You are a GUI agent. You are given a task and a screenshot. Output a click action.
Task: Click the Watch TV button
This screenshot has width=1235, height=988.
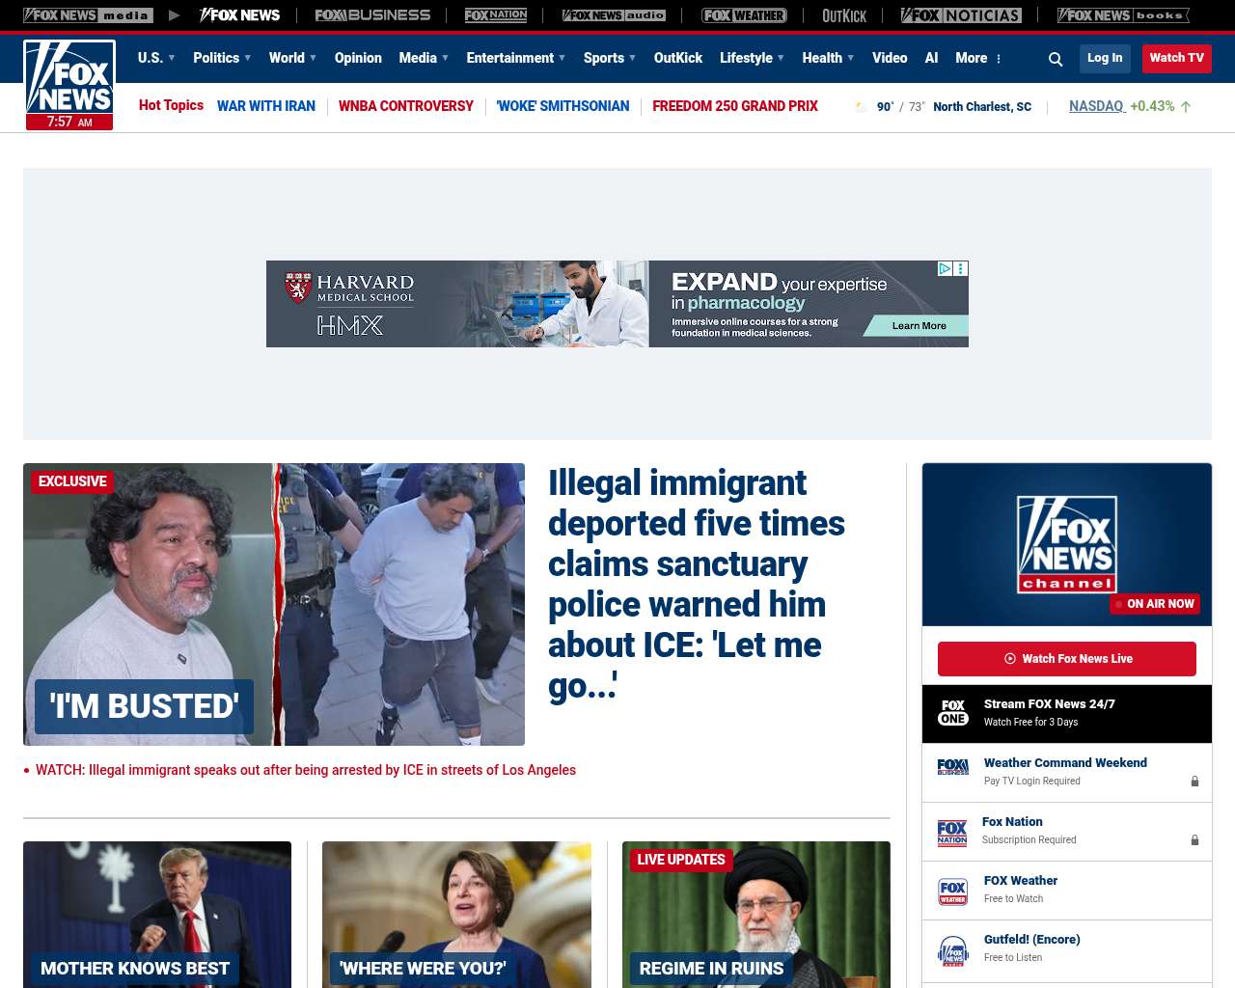1177,58
